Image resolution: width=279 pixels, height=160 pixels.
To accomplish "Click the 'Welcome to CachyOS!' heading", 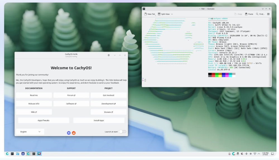I will pos(71,68).
